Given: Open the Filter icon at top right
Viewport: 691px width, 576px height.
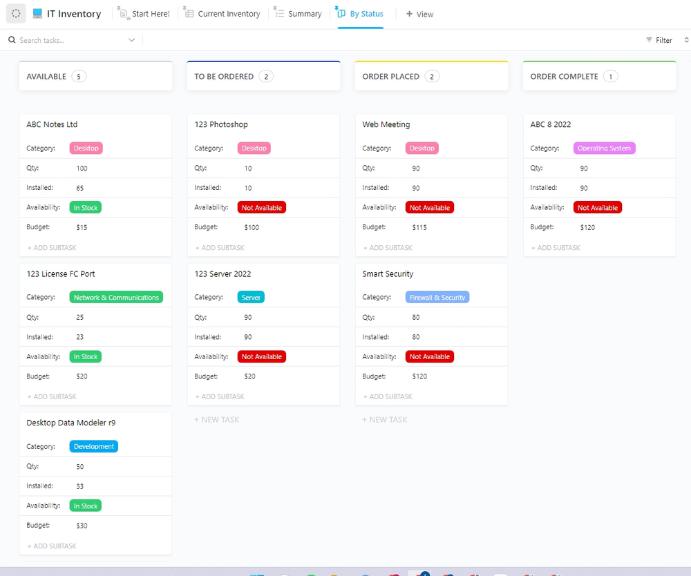Looking at the screenshot, I should 648,40.
